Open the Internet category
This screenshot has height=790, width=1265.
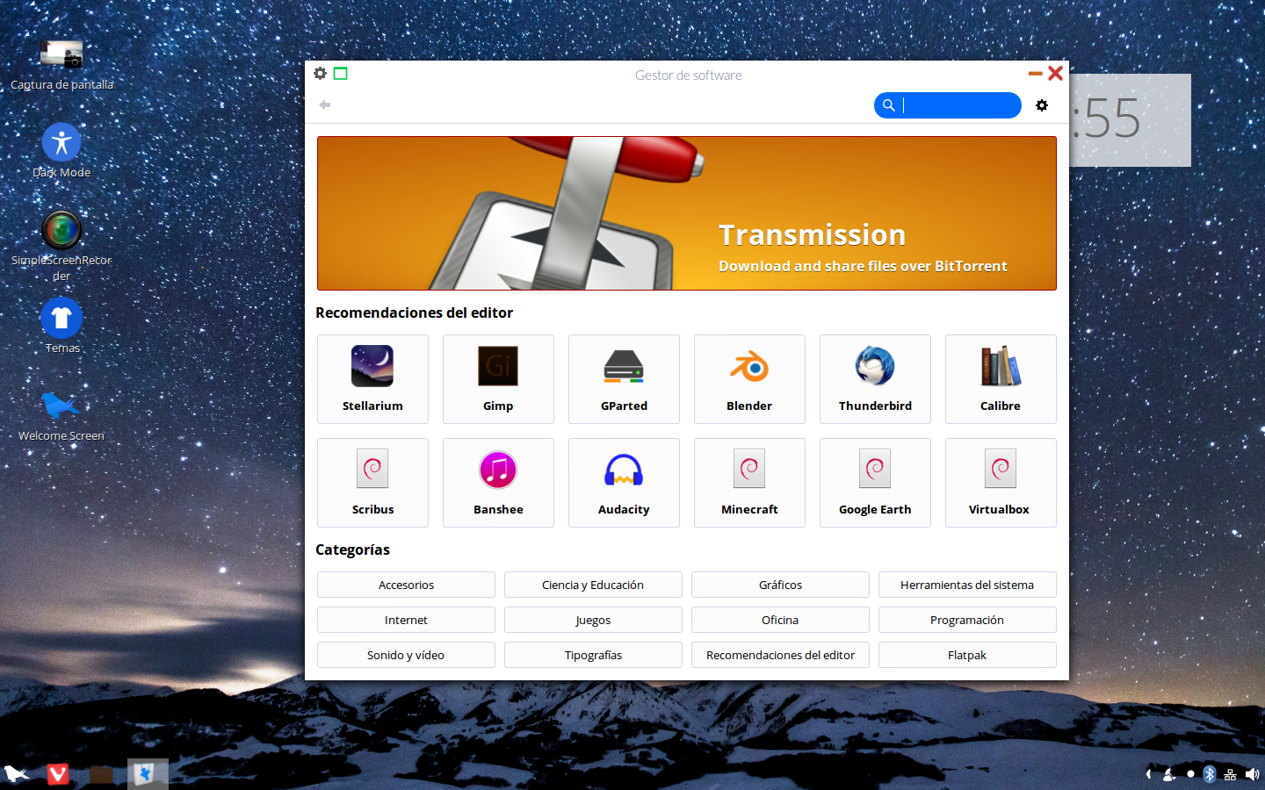(x=406, y=620)
